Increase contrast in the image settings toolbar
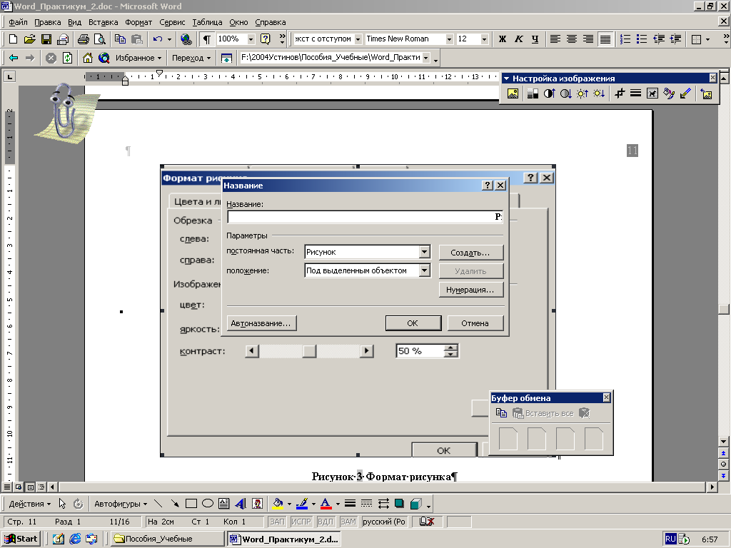 549,93
